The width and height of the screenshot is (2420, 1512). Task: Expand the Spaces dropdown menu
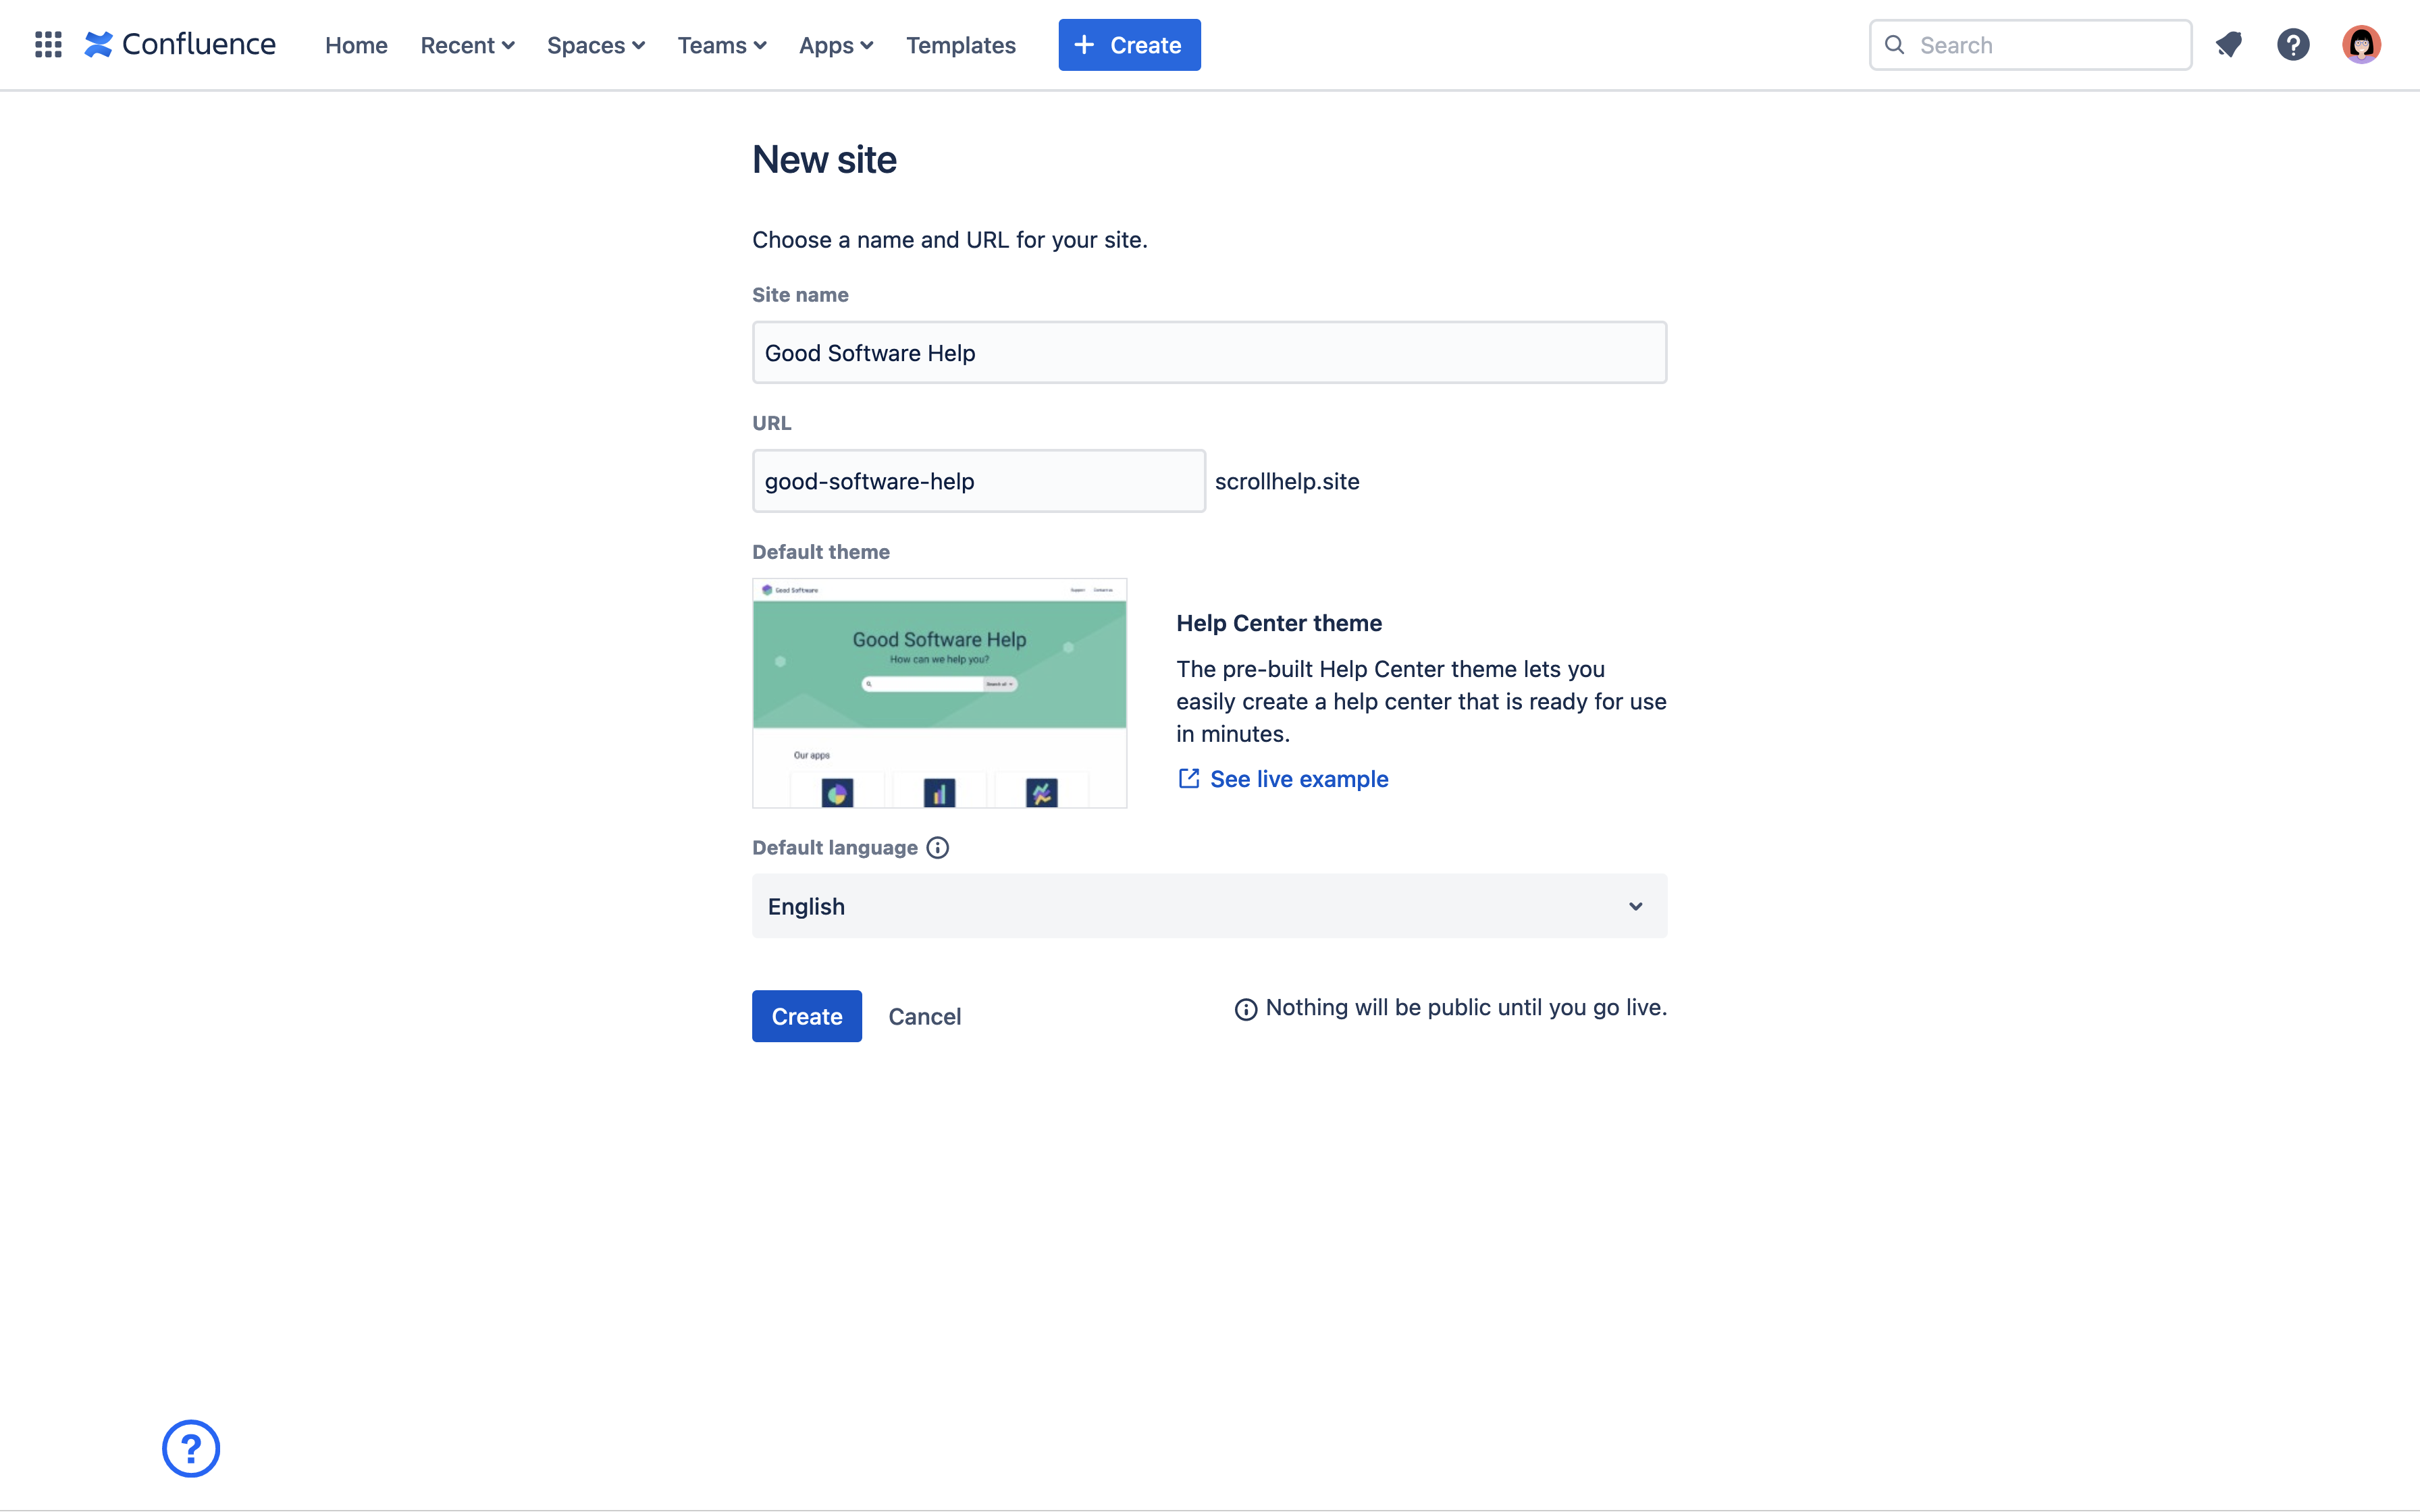point(596,45)
